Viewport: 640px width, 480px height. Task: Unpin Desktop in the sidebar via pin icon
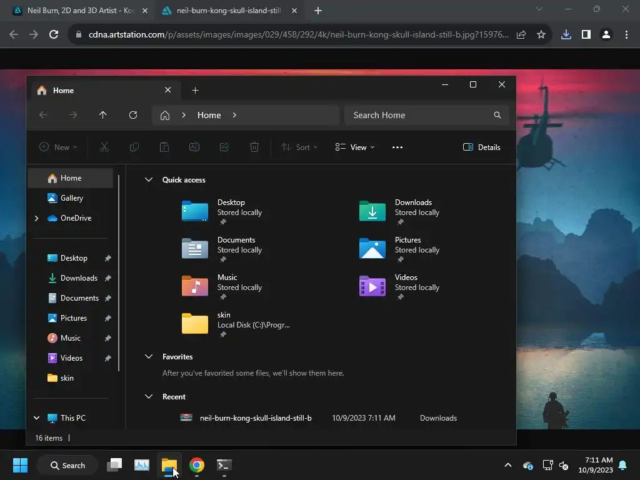[x=107, y=258]
